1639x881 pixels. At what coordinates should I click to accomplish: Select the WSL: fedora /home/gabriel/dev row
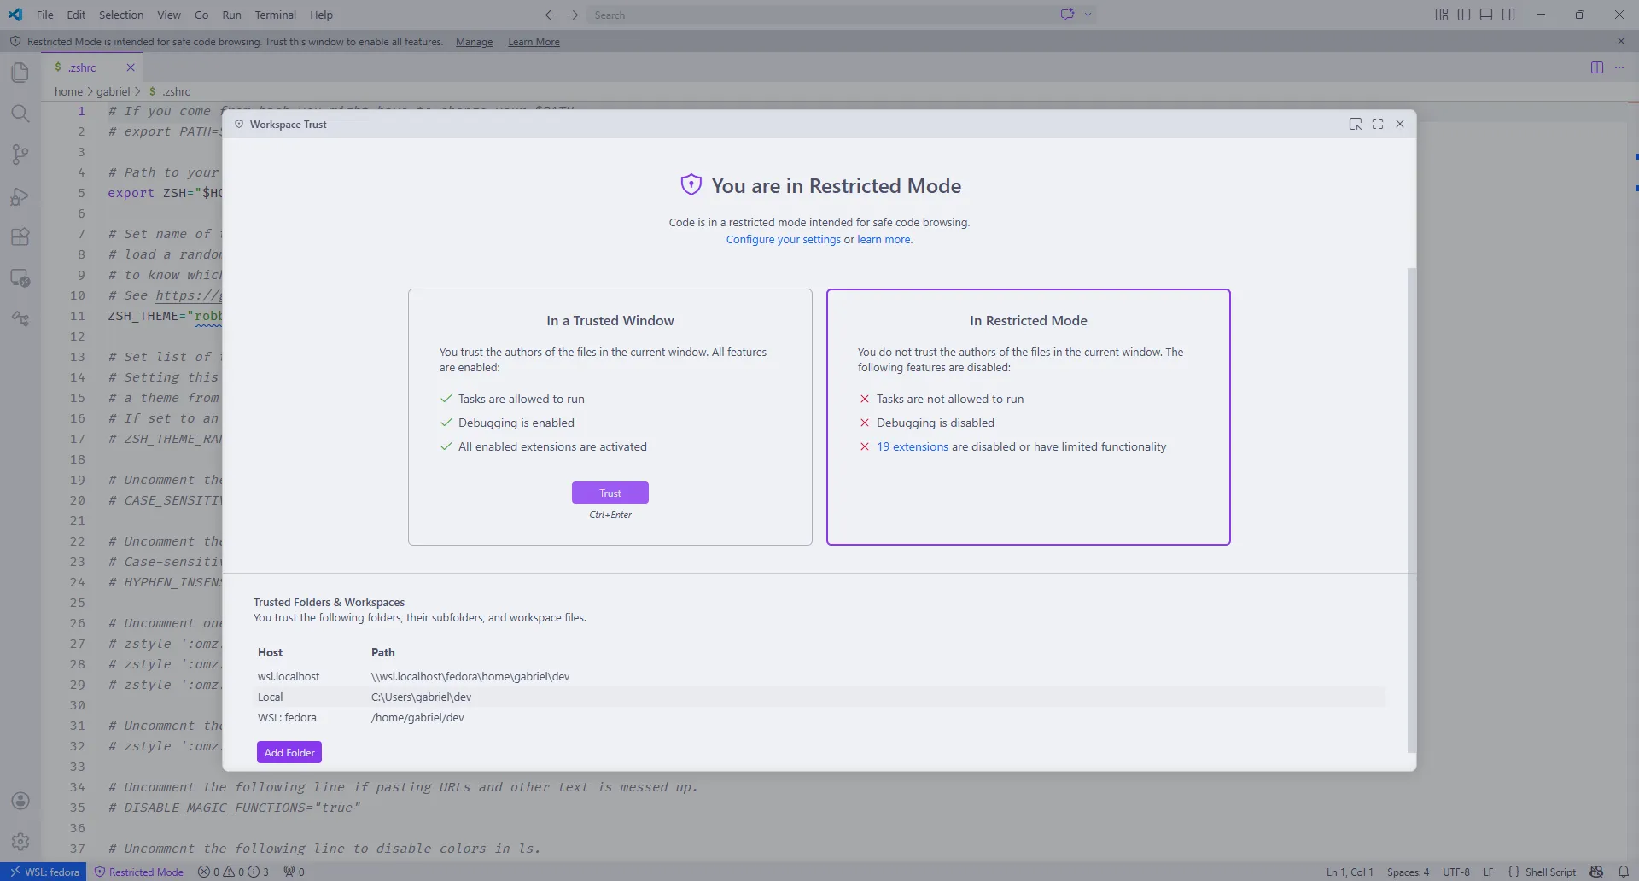point(819,717)
